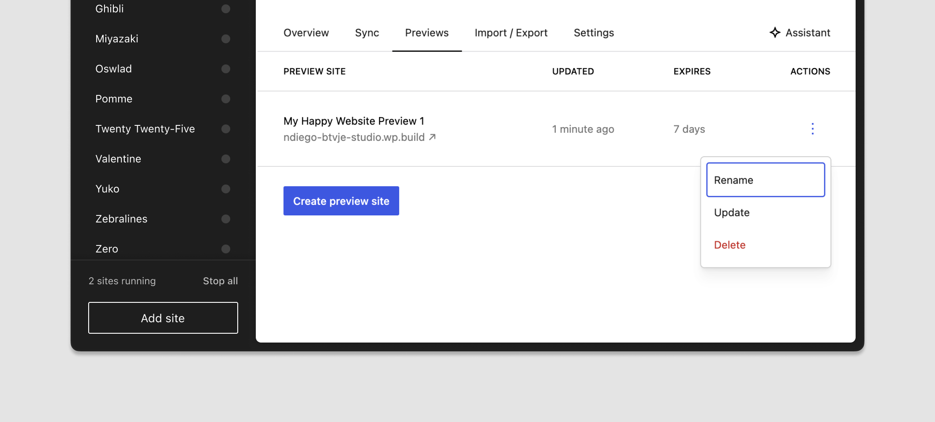Click Stop all running sites

pos(221,281)
